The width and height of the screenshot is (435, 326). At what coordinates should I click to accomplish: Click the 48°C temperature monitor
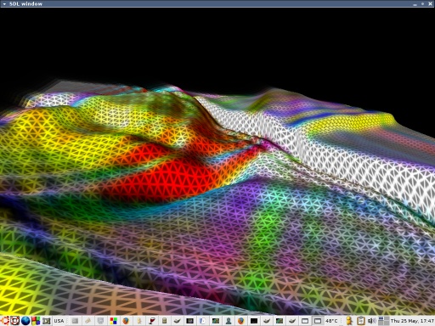(331, 321)
